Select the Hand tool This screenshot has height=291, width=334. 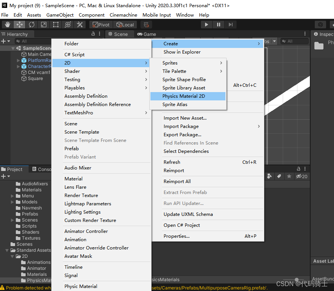click(x=8, y=25)
